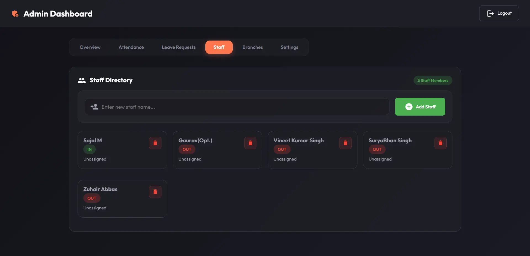Open the Overview tab
Image resolution: width=530 pixels, height=256 pixels.
90,47
